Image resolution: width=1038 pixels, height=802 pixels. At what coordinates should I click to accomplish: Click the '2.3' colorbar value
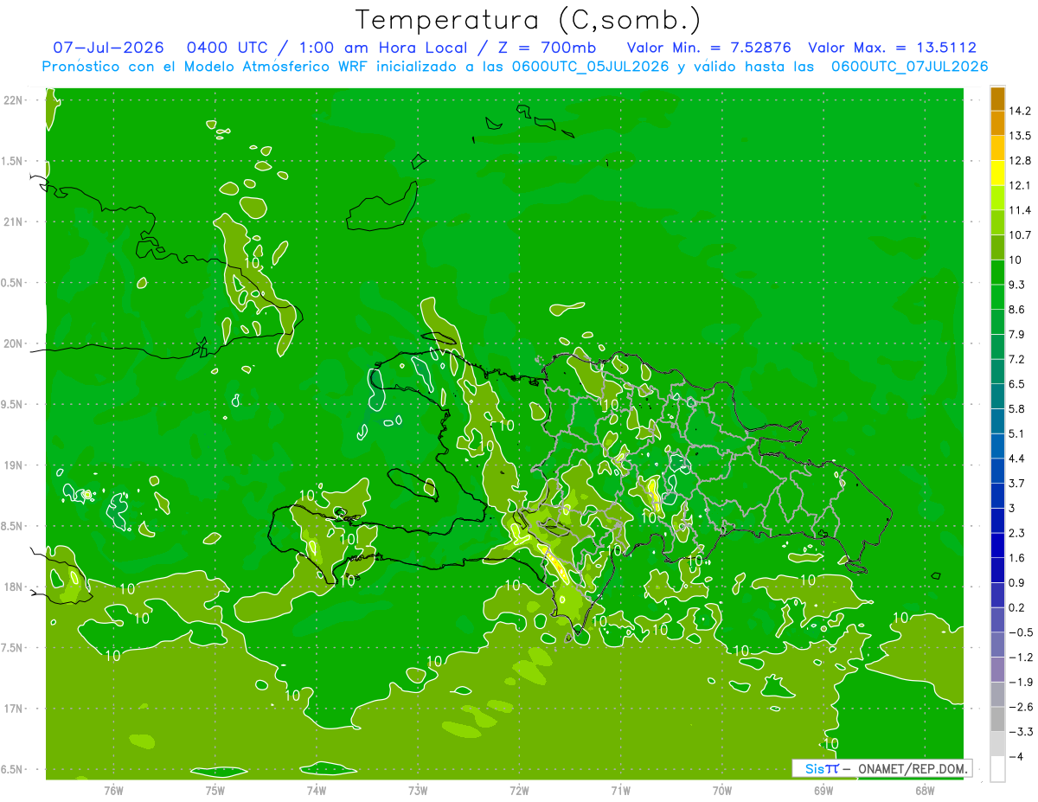point(1016,533)
